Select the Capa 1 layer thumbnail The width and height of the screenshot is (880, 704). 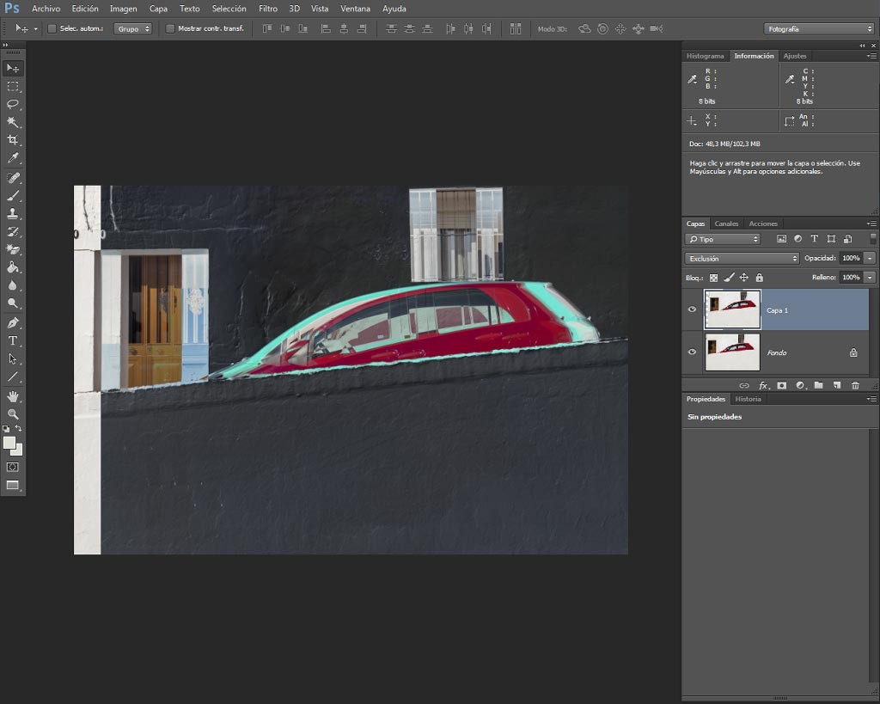point(732,309)
